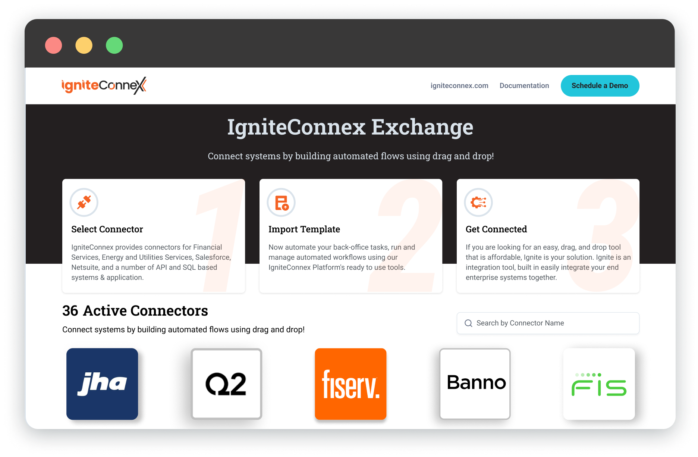Click the plug icon for Select Connector
Image resolution: width=698 pixels, height=457 pixels.
point(84,203)
